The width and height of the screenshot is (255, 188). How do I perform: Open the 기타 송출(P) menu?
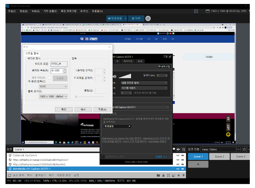(x=50, y=11)
